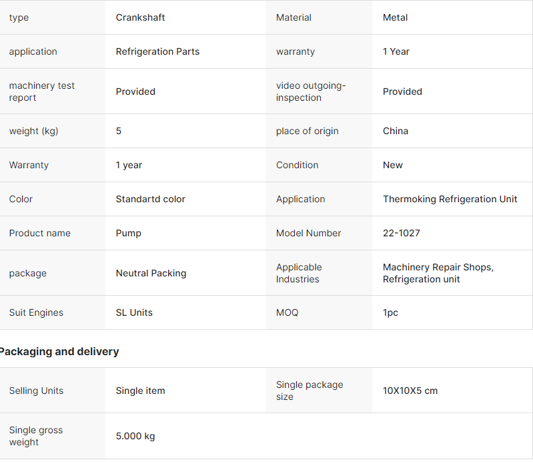The image size is (533, 462).
Task: Click the China place of origin value
Action: pyautogui.click(x=395, y=131)
